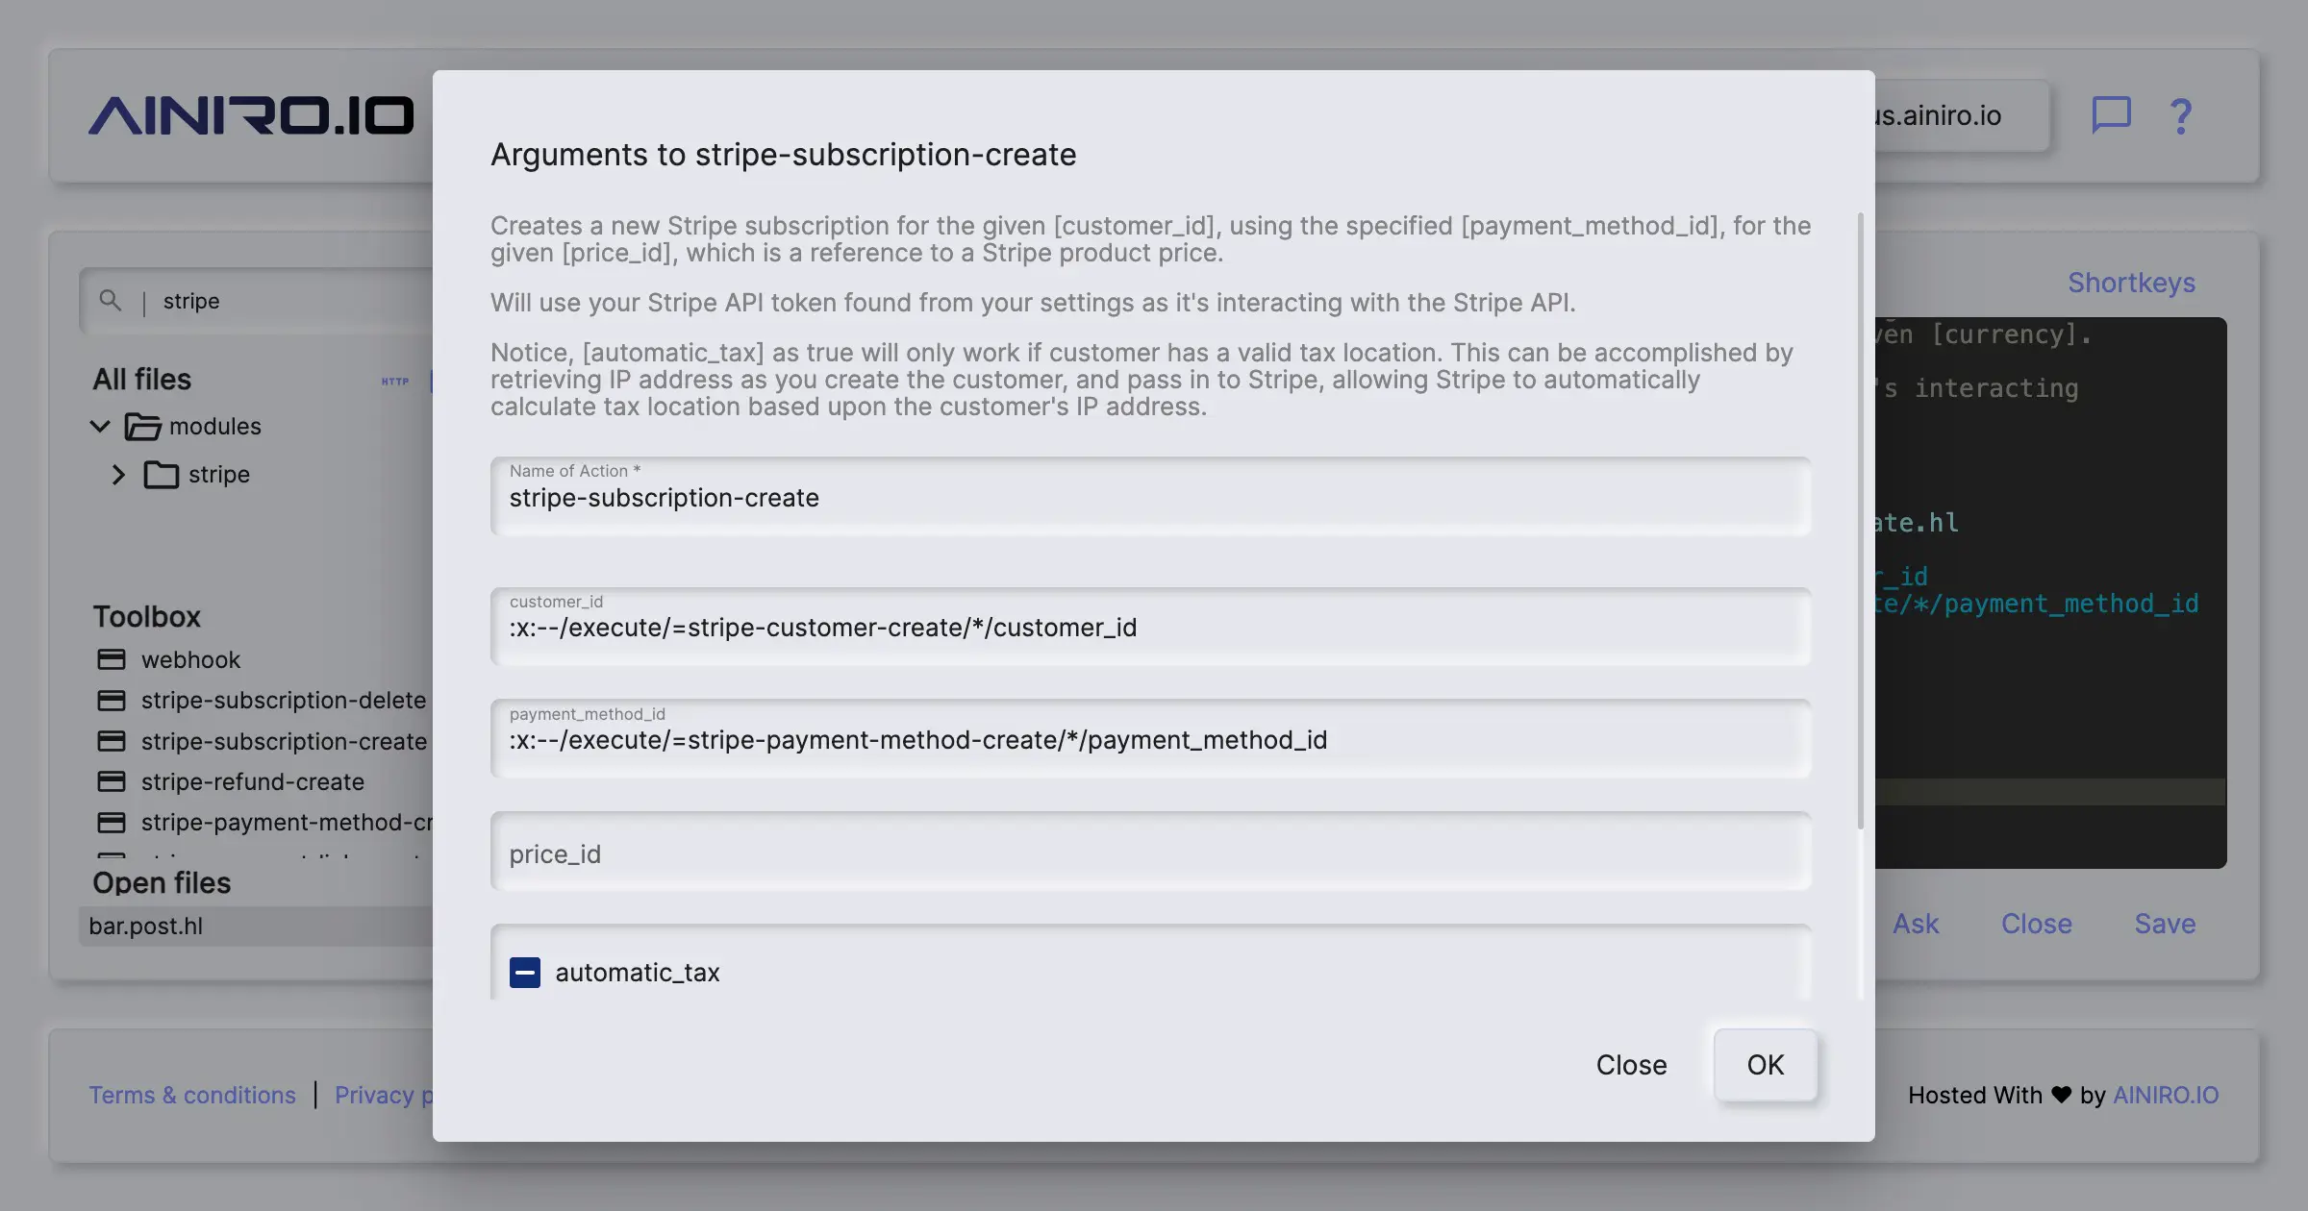Screen dimensions: 2308x1211
Task: Open stripe-subscription-delete from the Toolbox
Action: pos(283,700)
